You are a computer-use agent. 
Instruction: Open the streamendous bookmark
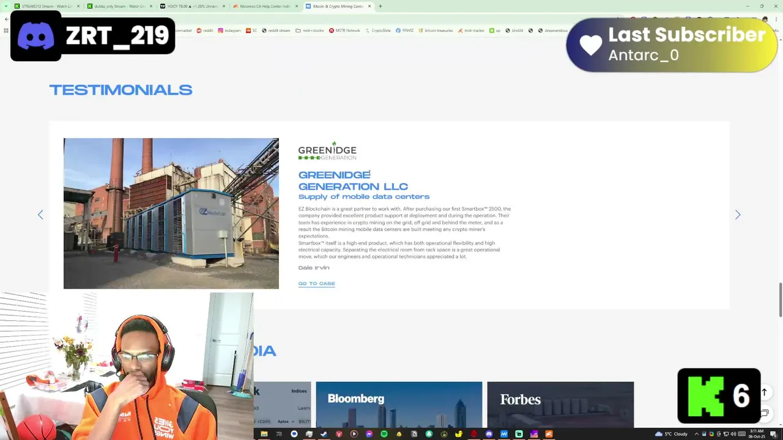click(552, 31)
